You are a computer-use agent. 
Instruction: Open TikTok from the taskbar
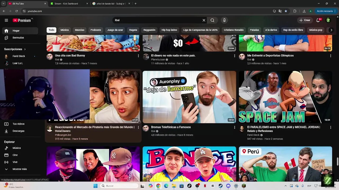[x=189, y=186]
